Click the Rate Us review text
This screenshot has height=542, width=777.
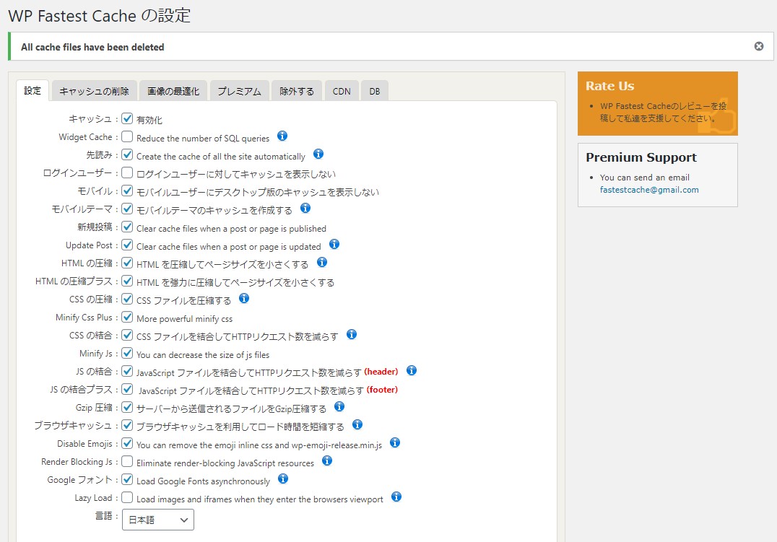[x=663, y=112]
